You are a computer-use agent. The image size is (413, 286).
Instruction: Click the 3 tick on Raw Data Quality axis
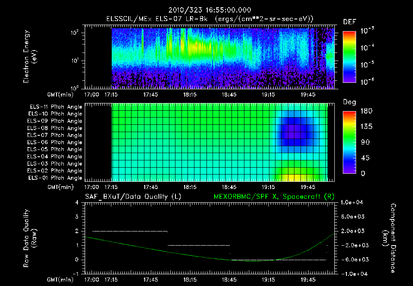click(x=77, y=217)
